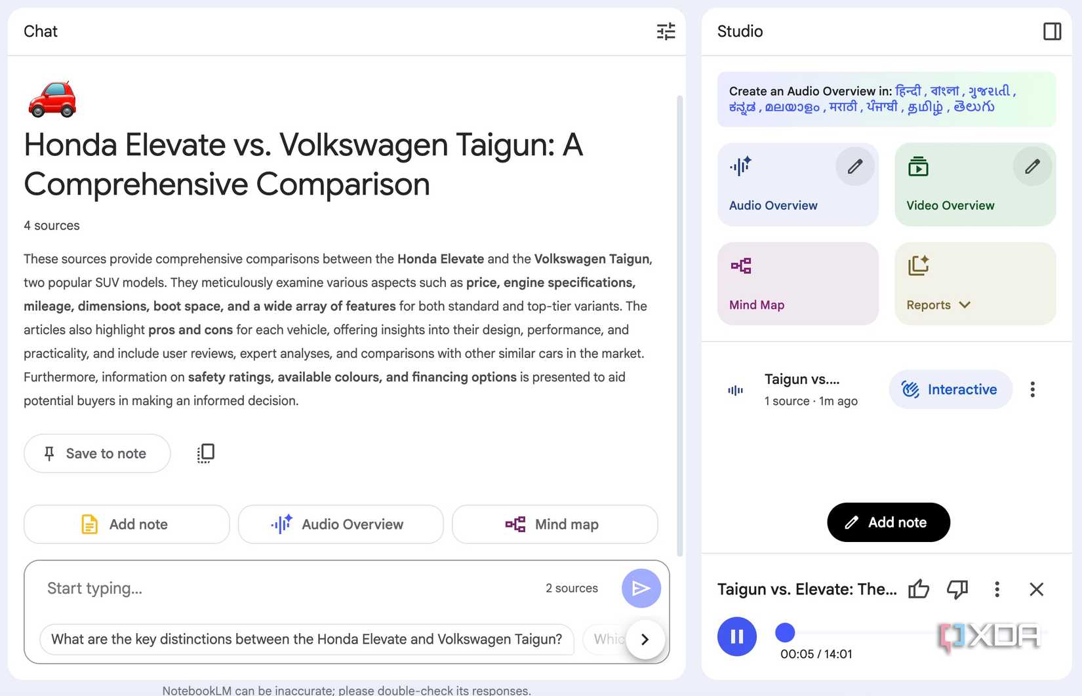
Task: Click the black Add note button
Action: [x=888, y=522]
